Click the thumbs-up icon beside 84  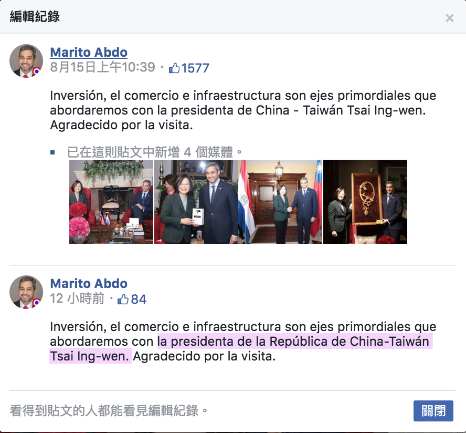pos(123,299)
